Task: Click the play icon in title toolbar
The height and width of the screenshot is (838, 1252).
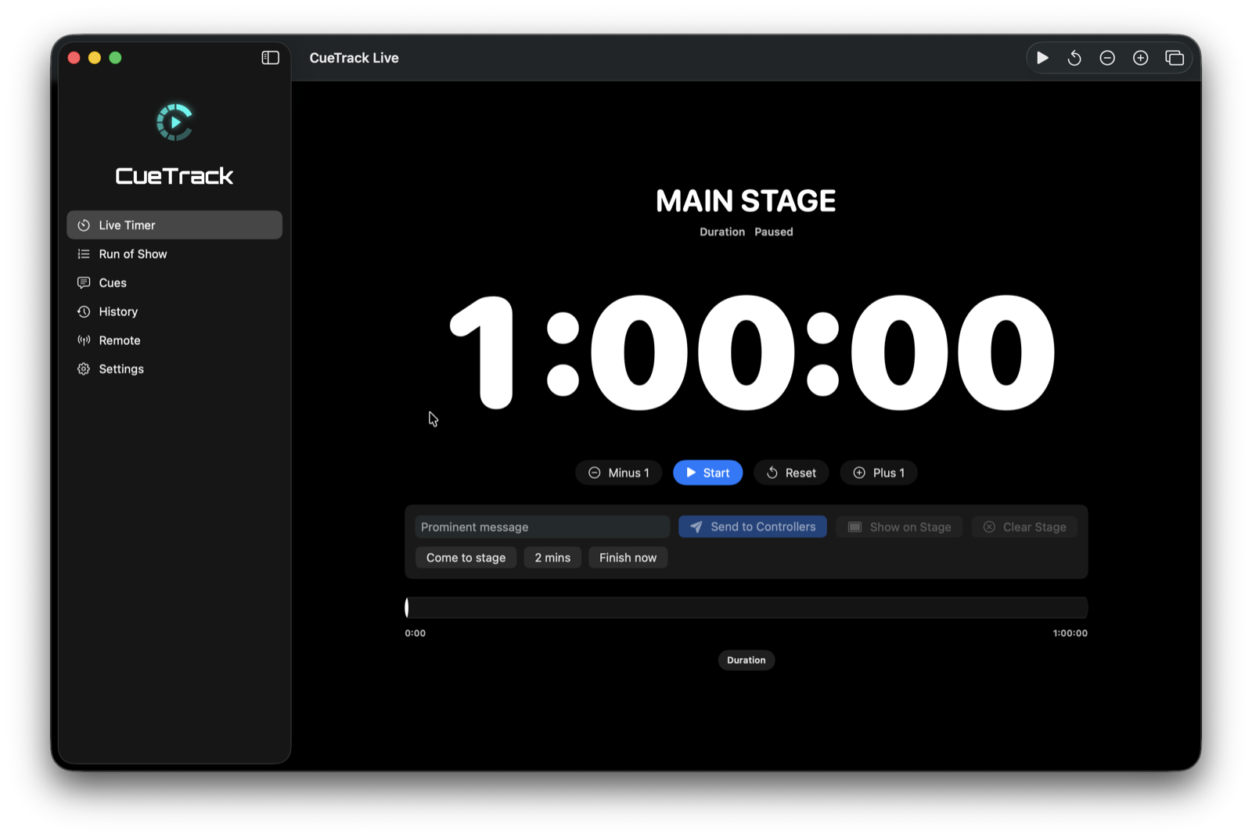Action: coord(1042,58)
